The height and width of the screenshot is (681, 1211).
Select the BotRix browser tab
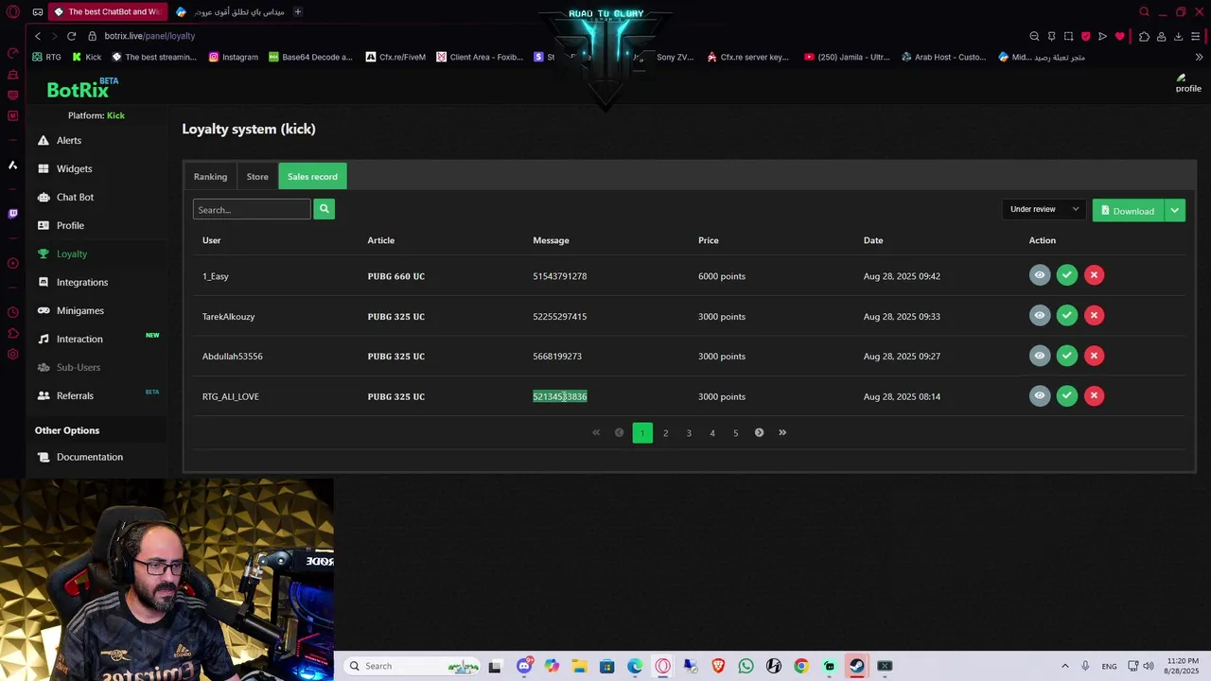pos(107,12)
